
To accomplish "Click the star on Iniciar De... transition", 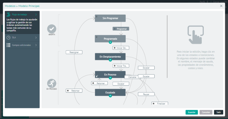I will 115,48.
